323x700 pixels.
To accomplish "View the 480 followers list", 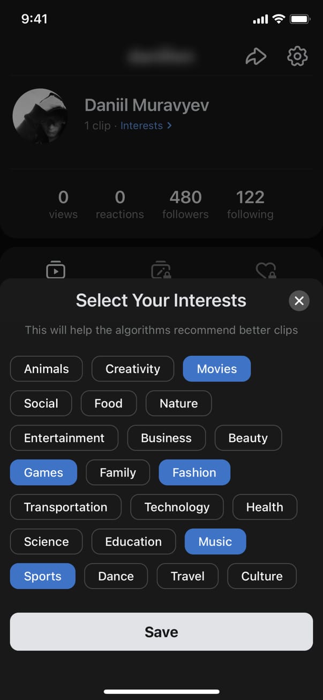I will (185, 205).
